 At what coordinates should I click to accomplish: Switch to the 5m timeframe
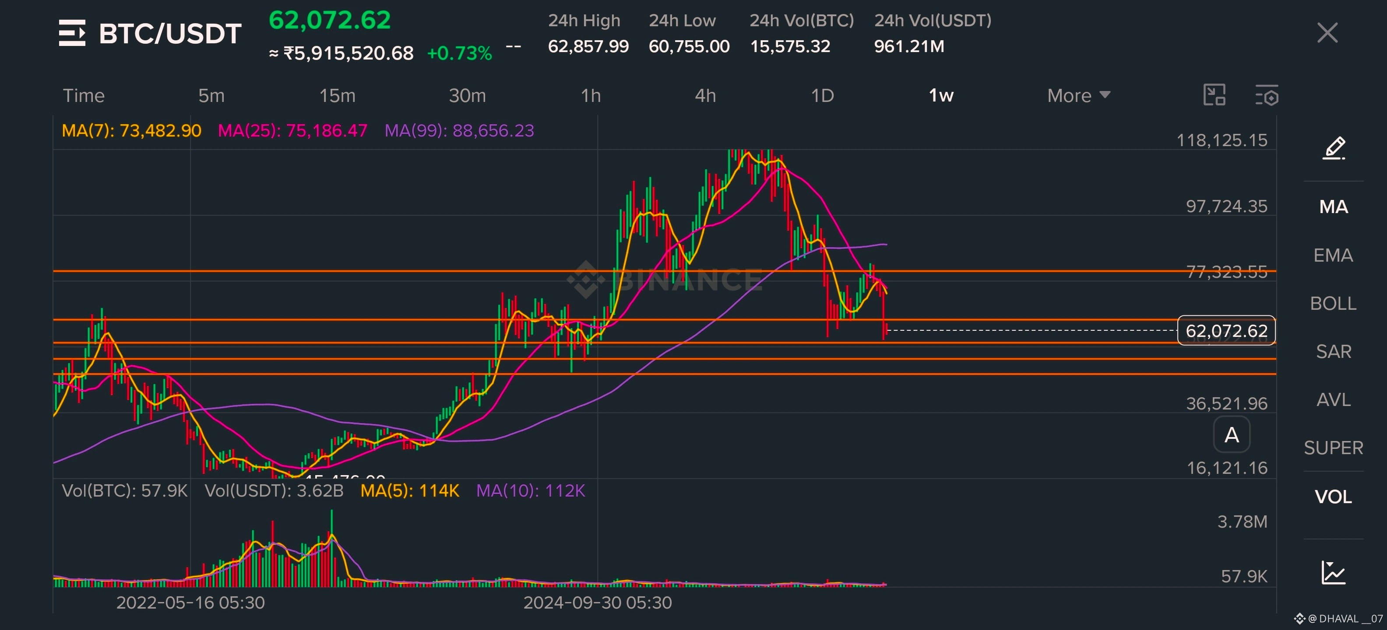(211, 96)
